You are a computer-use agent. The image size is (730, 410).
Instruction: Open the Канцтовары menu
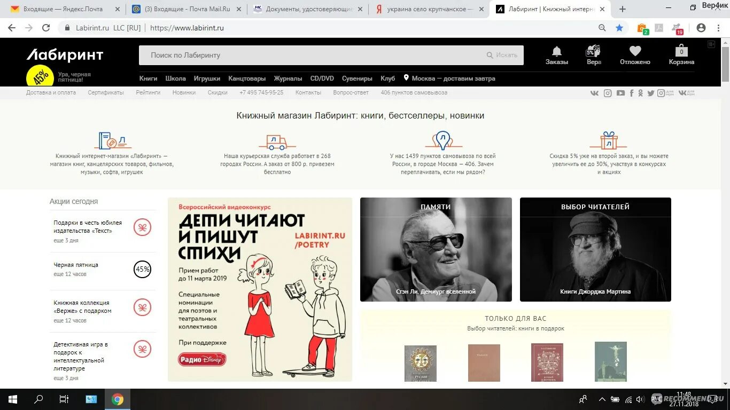(x=247, y=78)
